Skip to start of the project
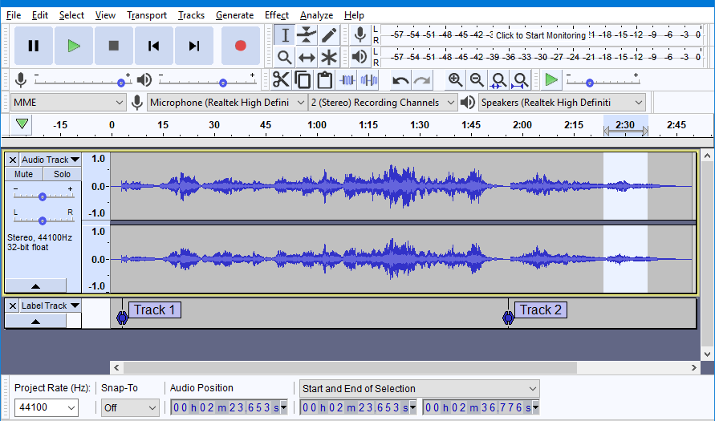This screenshot has width=715, height=421. click(x=153, y=46)
